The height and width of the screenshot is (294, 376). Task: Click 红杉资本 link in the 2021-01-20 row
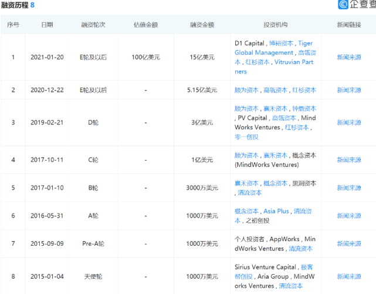pos(258,62)
